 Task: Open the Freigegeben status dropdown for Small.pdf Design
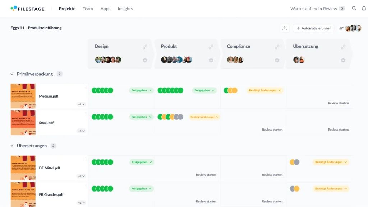pyautogui.click(x=141, y=117)
